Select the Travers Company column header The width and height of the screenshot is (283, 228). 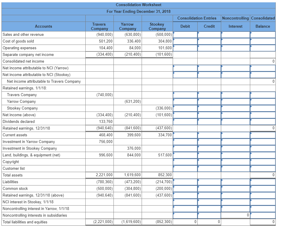tap(99, 26)
